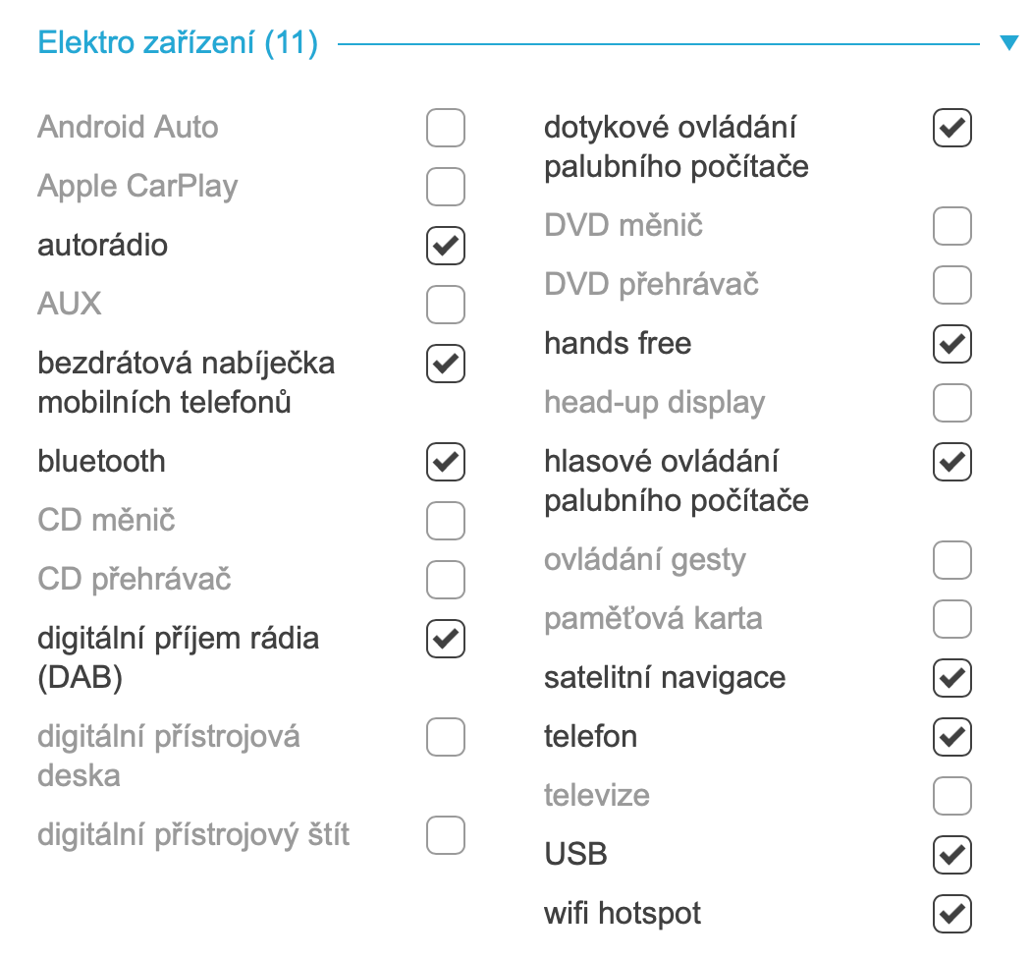The width and height of the screenshot is (1031, 961).
Task: Tick the DVD přehrávač checkbox
Action: pyautogui.click(x=952, y=285)
